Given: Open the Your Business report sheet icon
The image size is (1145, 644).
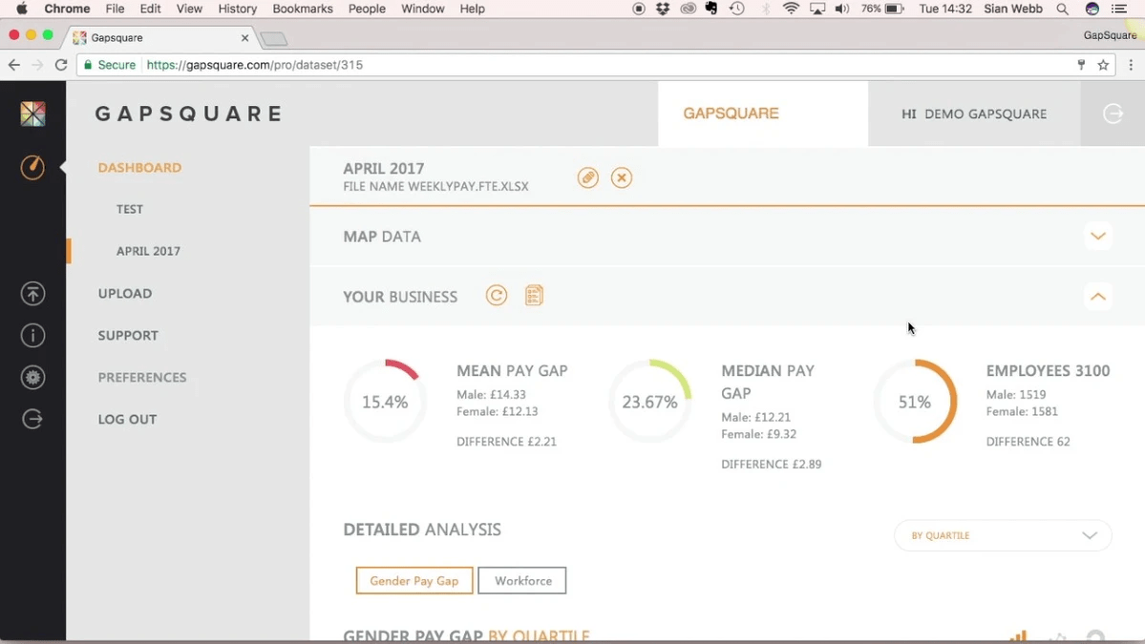Looking at the screenshot, I should 534,296.
